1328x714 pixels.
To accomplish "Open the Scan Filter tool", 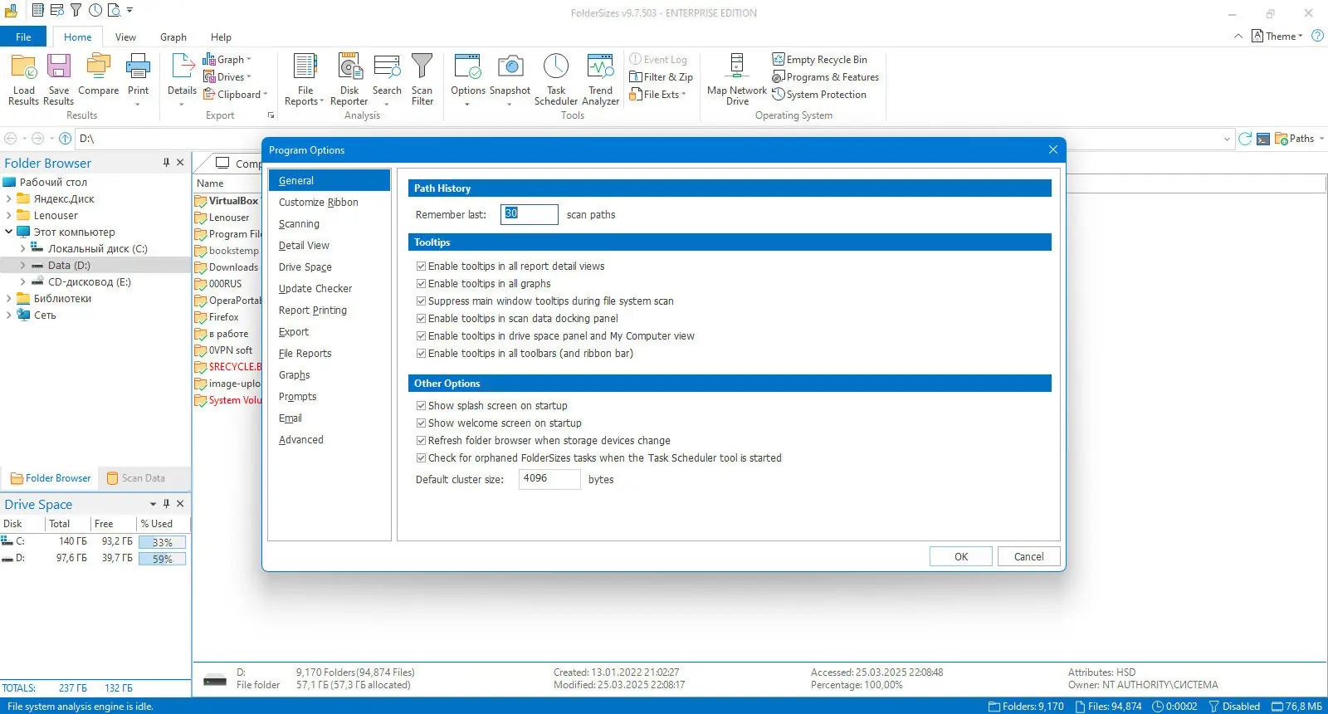I will [x=422, y=80].
